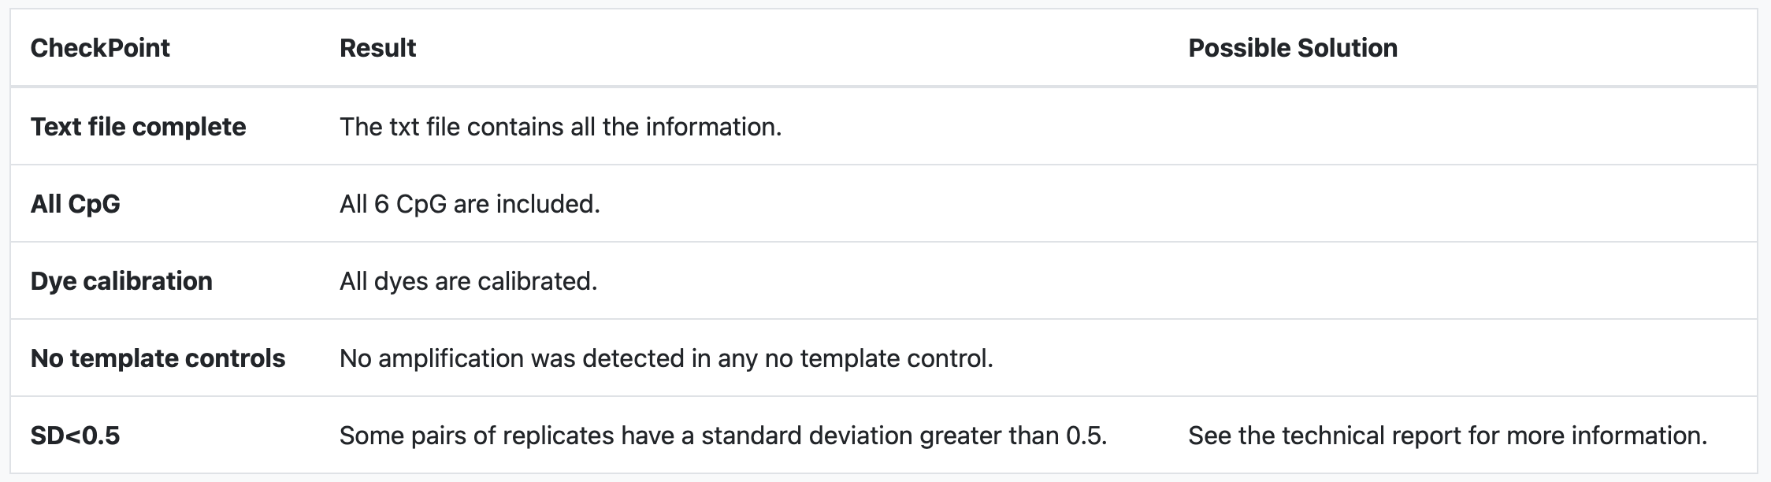Select the 'All CpG' checkpoint label
The width and height of the screenshot is (1771, 482).
pyautogui.click(x=75, y=204)
